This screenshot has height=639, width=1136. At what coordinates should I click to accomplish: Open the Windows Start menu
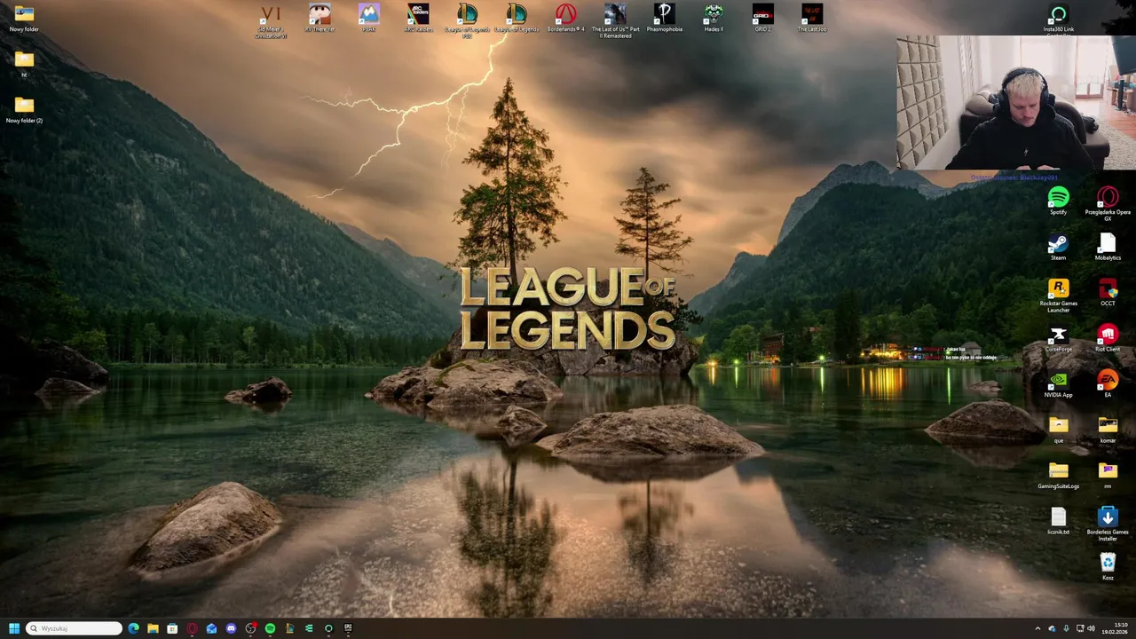pyautogui.click(x=14, y=628)
